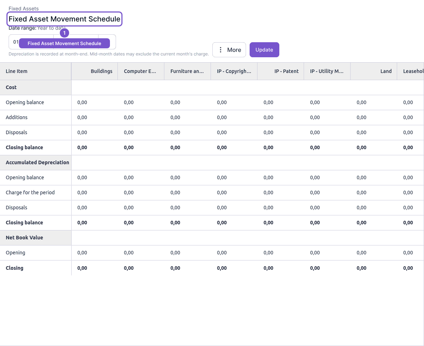Select the Net Book Value Opening label
Image resolution: width=424 pixels, height=346 pixels.
coord(15,253)
